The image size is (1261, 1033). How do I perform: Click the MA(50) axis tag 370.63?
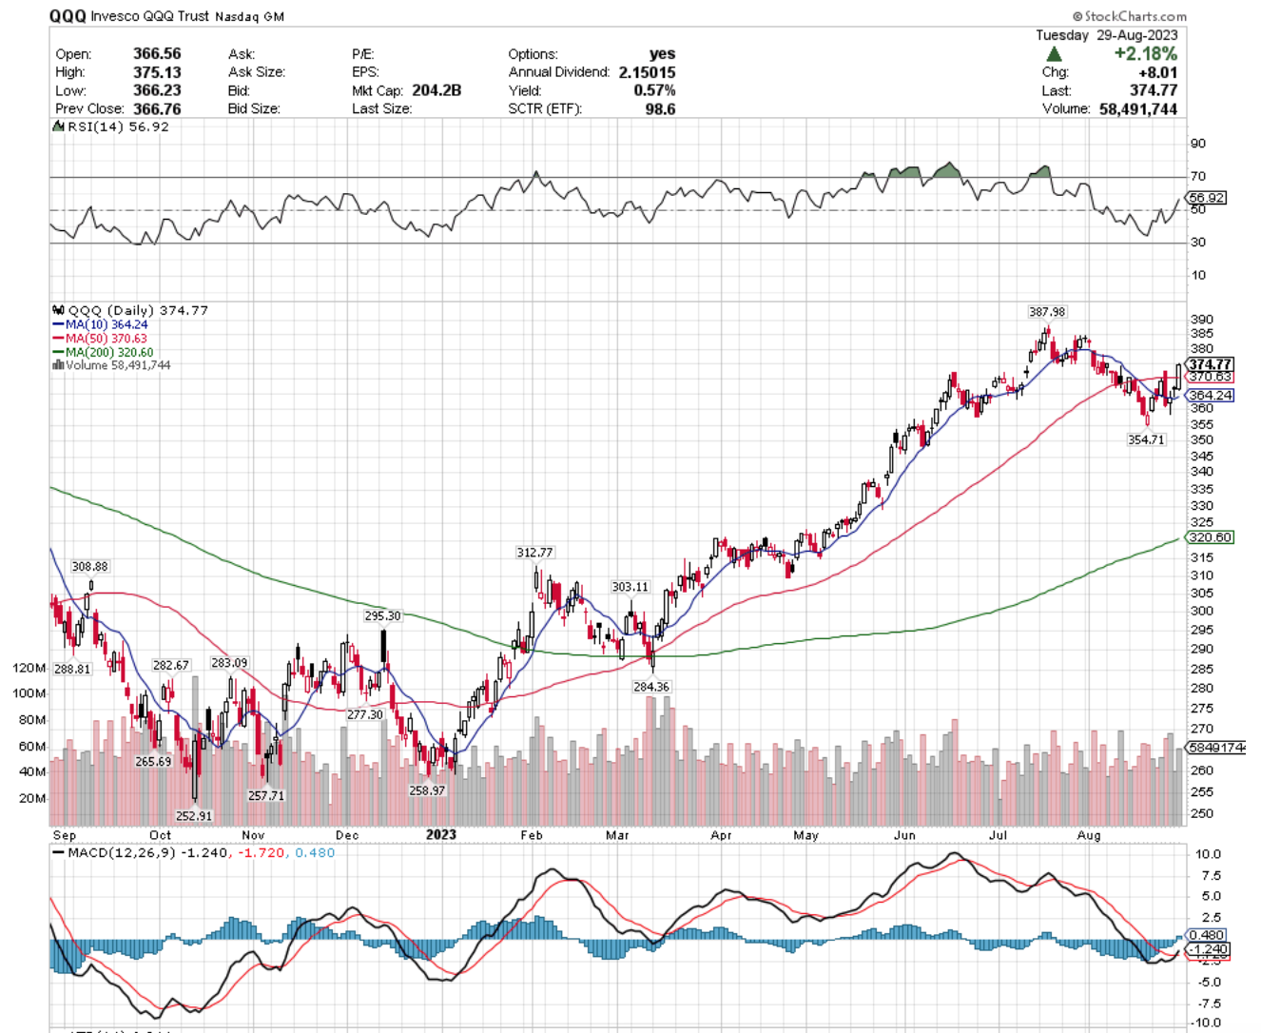tap(1210, 377)
